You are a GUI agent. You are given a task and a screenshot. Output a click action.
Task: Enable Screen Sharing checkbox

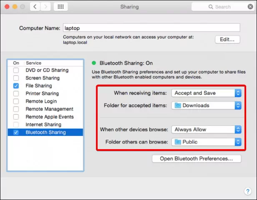click(x=16, y=78)
